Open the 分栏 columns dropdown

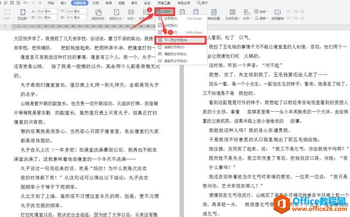(131, 15)
